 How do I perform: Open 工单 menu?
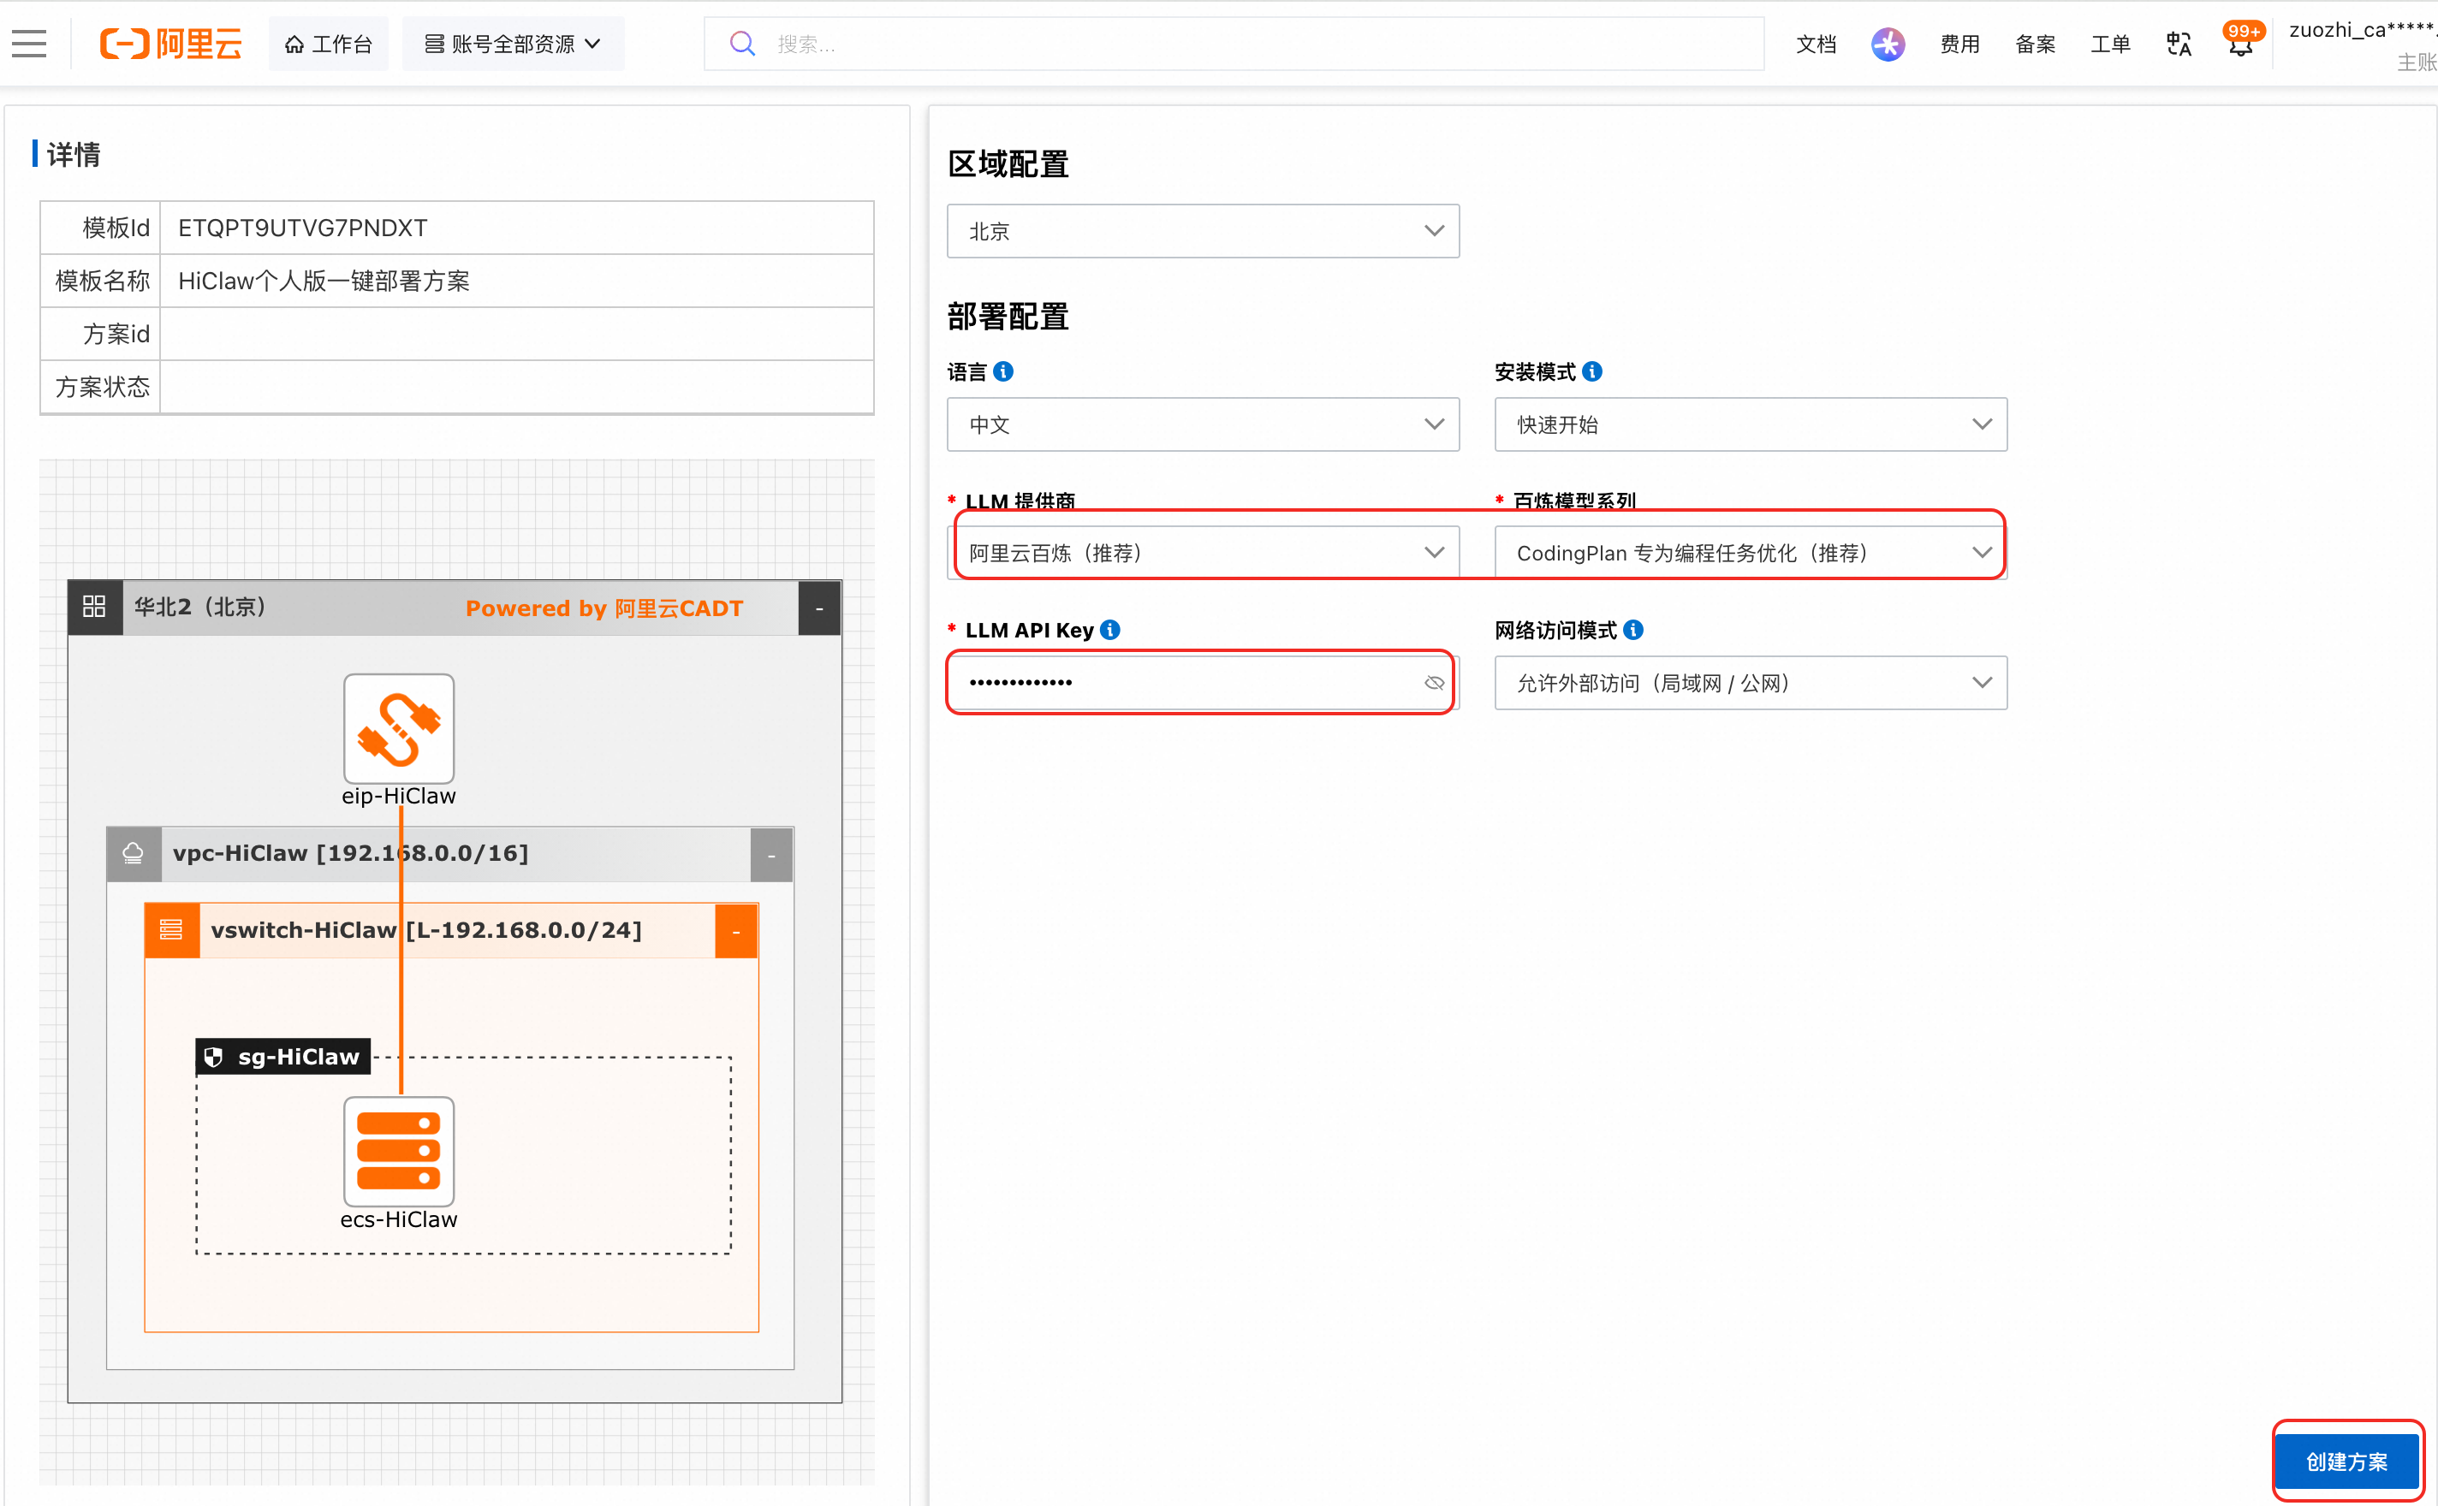[x=2109, y=44]
